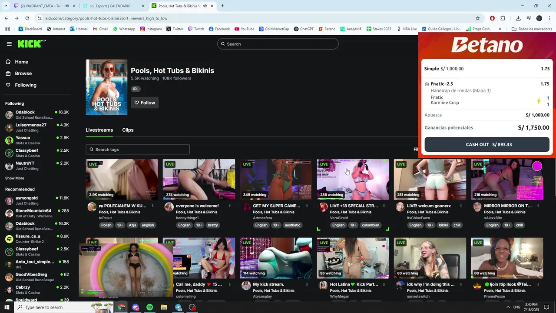The image size is (556, 313).
Task: Expand hidden bookmarks chevron
Action: pyautogui.click(x=500, y=29)
